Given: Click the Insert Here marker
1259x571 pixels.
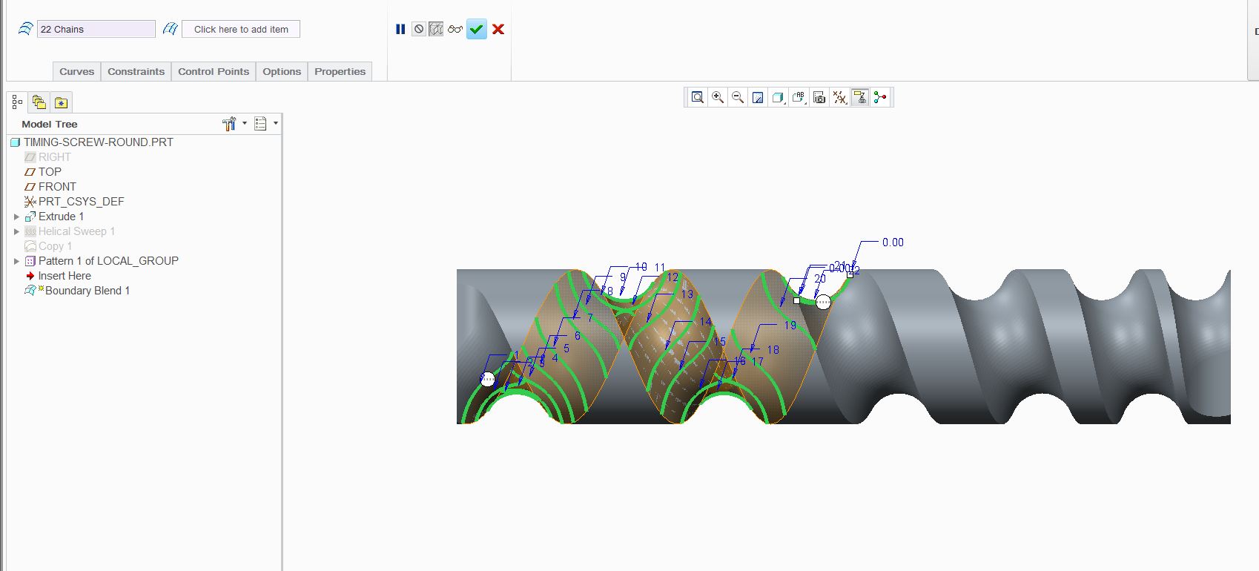Looking at the screenshot, I should click(x=65, y=276).
